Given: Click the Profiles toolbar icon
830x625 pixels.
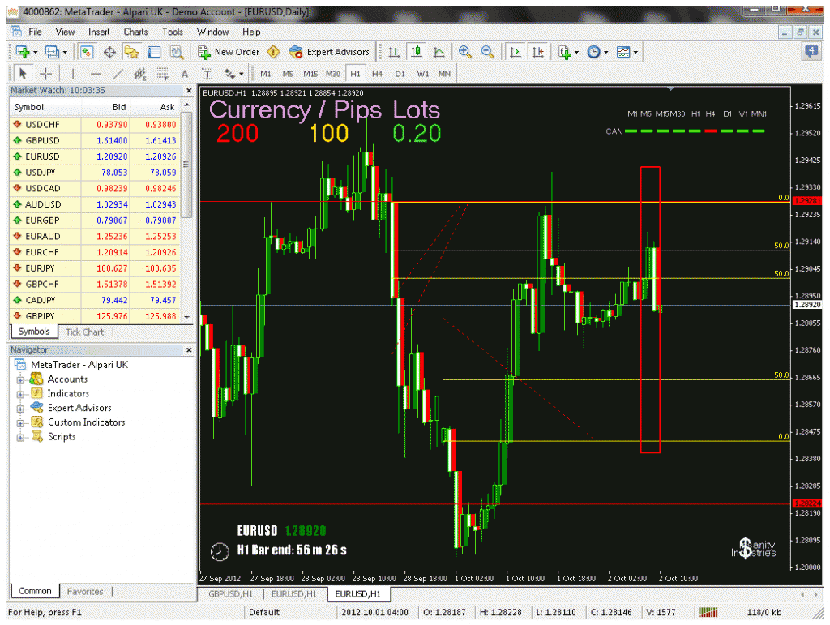Looking at the screenshot, I should pos(52,52).
